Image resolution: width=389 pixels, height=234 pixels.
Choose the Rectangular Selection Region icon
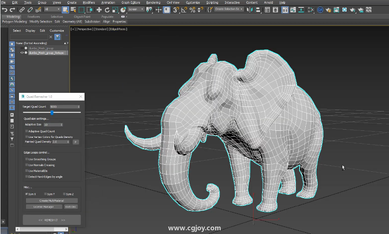81,9
